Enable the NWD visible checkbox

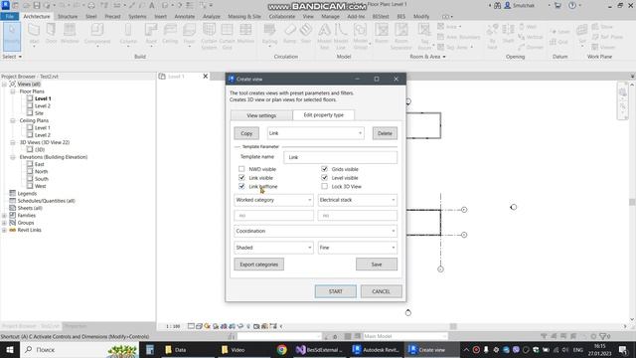pos(241,169)
